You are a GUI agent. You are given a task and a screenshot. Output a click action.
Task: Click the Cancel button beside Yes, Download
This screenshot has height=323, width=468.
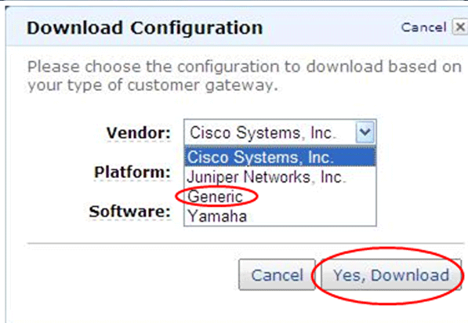[x=277, y=274]
